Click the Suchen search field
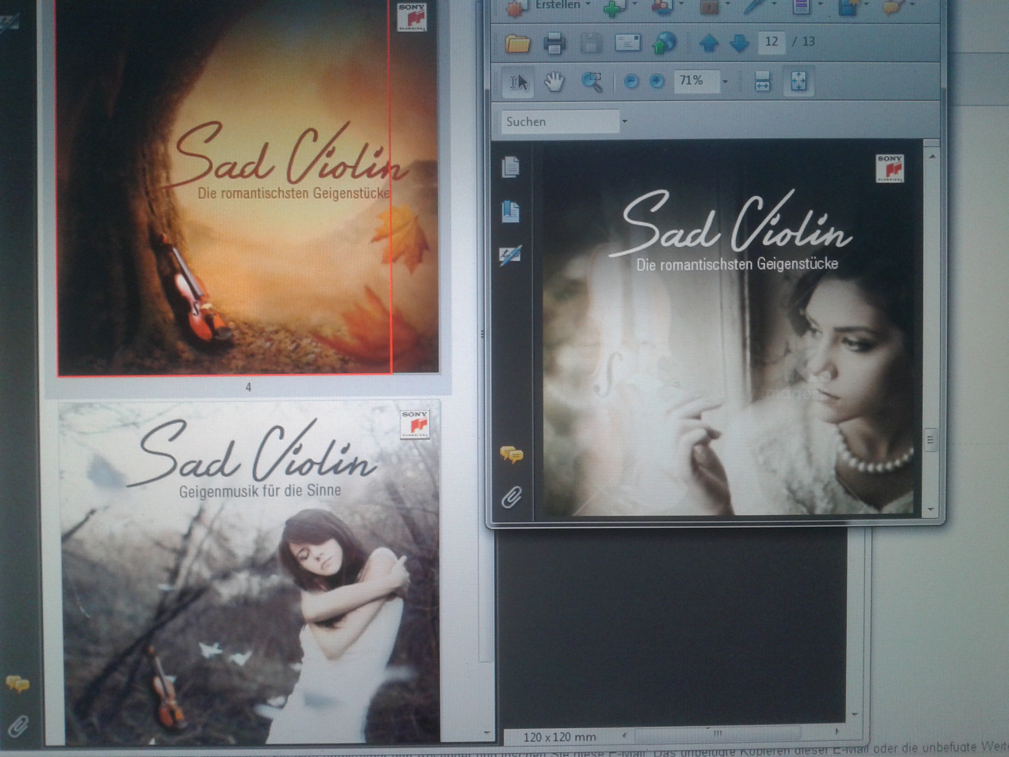 (560, 121)
